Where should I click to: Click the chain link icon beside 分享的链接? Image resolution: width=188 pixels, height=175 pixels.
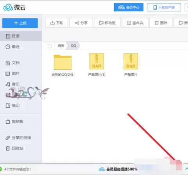(8, 138)
